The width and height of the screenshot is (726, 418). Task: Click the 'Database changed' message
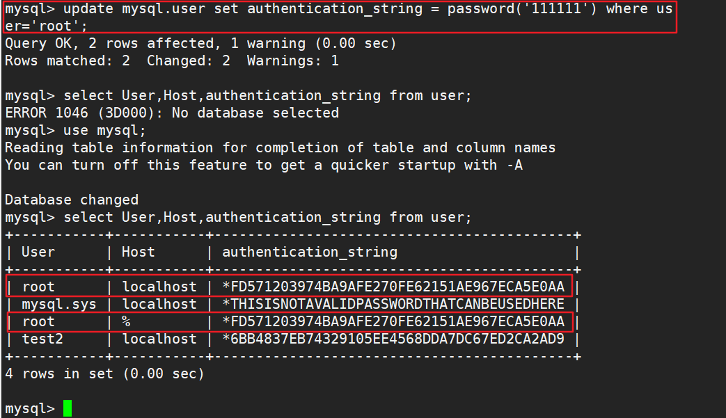(x=72, y=200)
